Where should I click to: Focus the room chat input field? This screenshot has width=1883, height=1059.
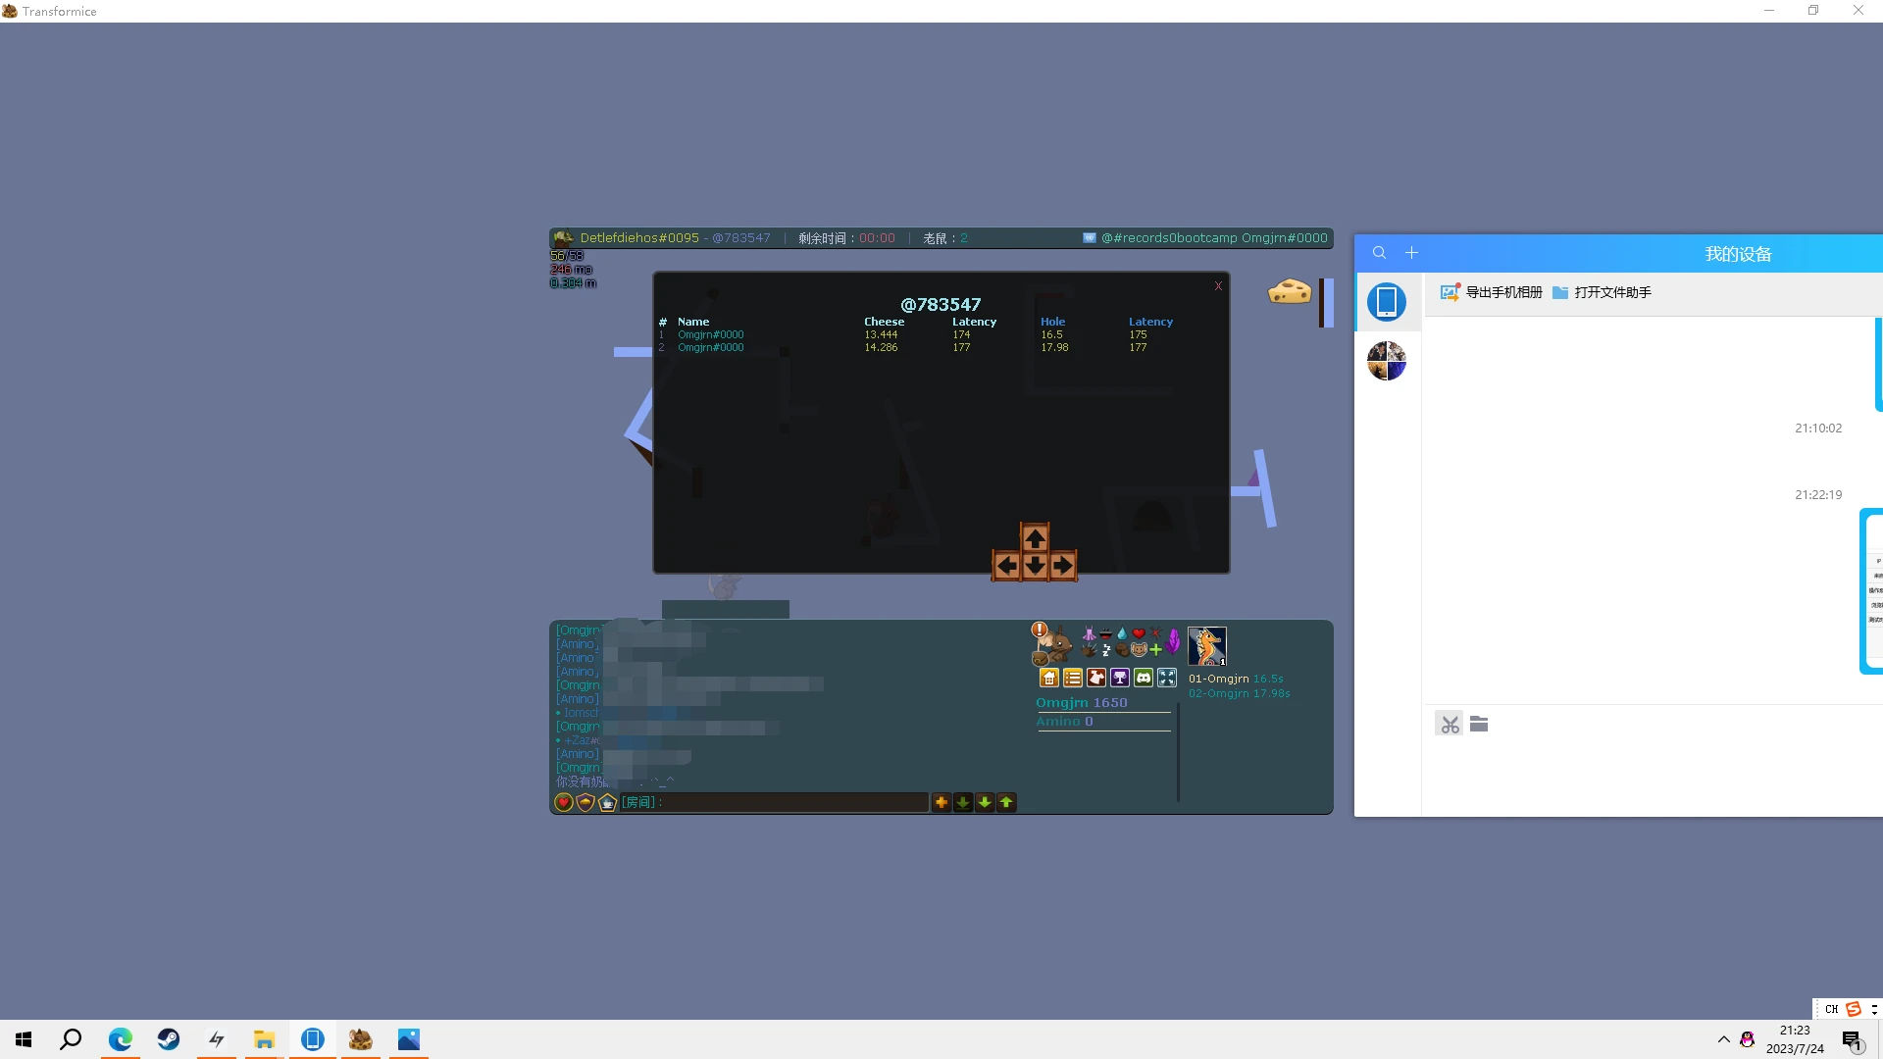coord(774,802)
